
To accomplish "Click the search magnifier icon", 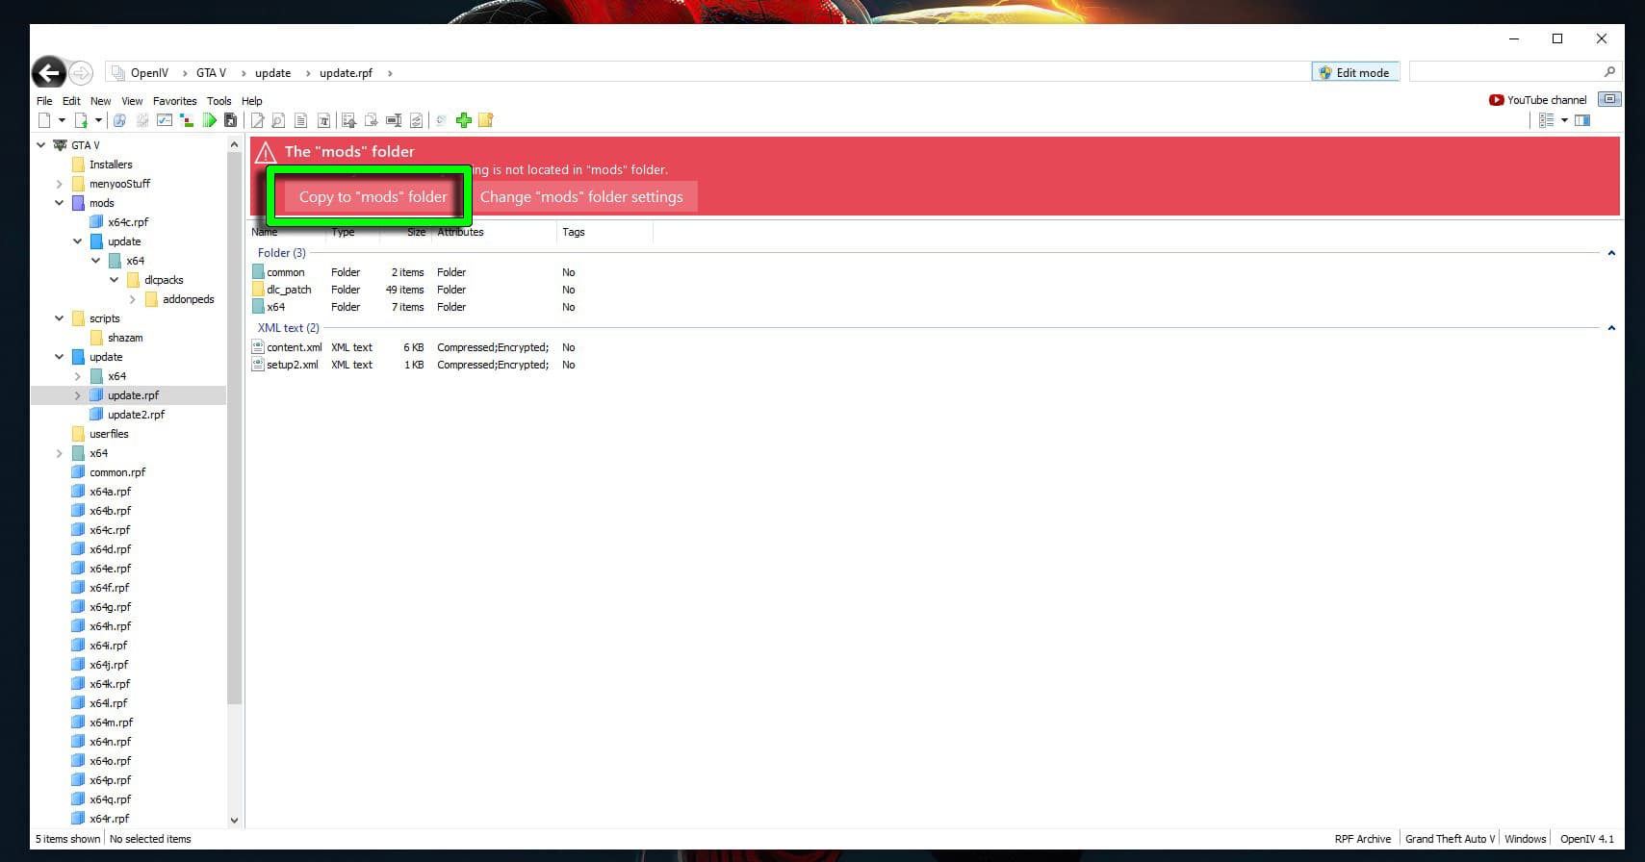I will (x=1608, y=72).
